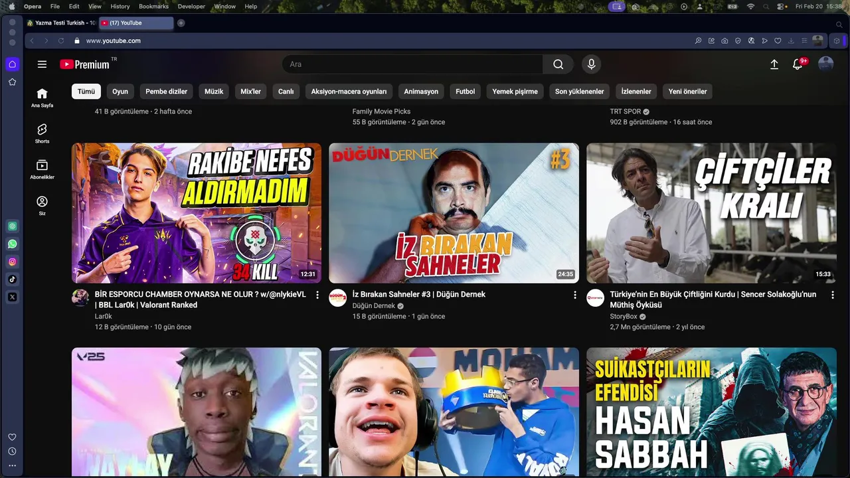This screenshot has width=850, height=478.
Task: Select the Mix'ler filter chip
Action: point(250,92)
